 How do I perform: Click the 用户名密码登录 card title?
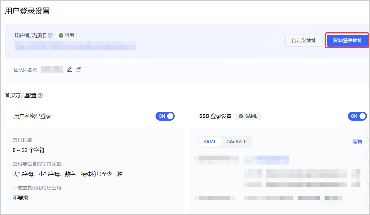coord(33,116)
